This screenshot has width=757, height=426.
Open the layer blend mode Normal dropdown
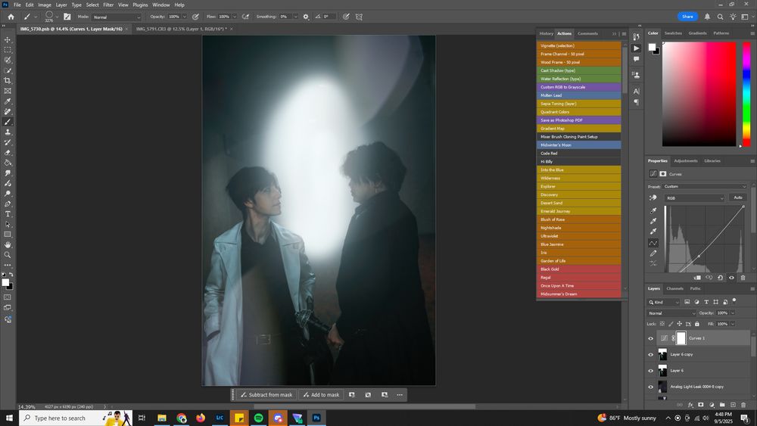(x=671, y=313)
